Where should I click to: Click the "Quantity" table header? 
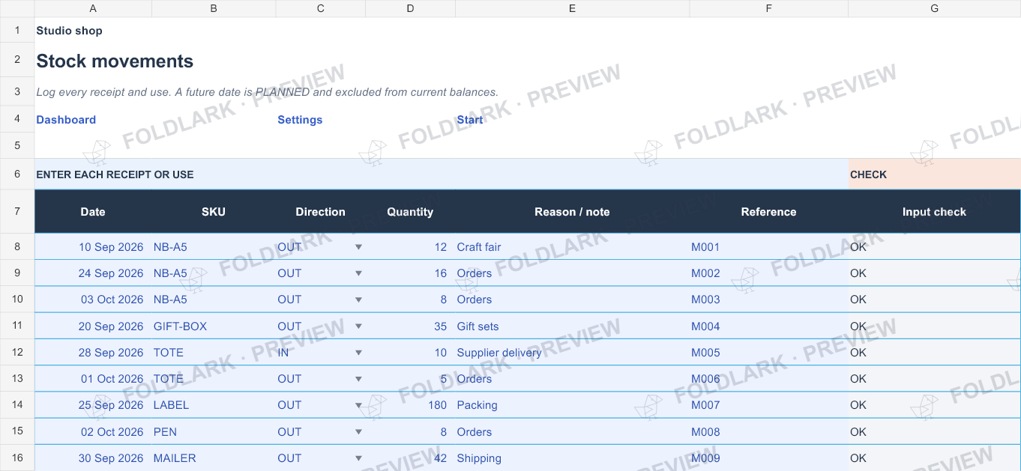click(x=410, y=212)
